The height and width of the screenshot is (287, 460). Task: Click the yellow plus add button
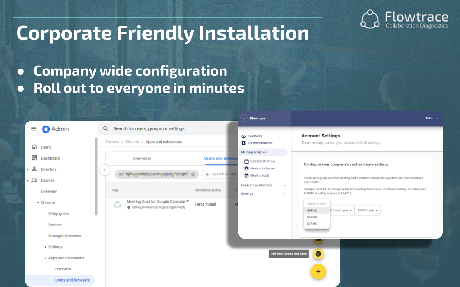pos(318,272)
